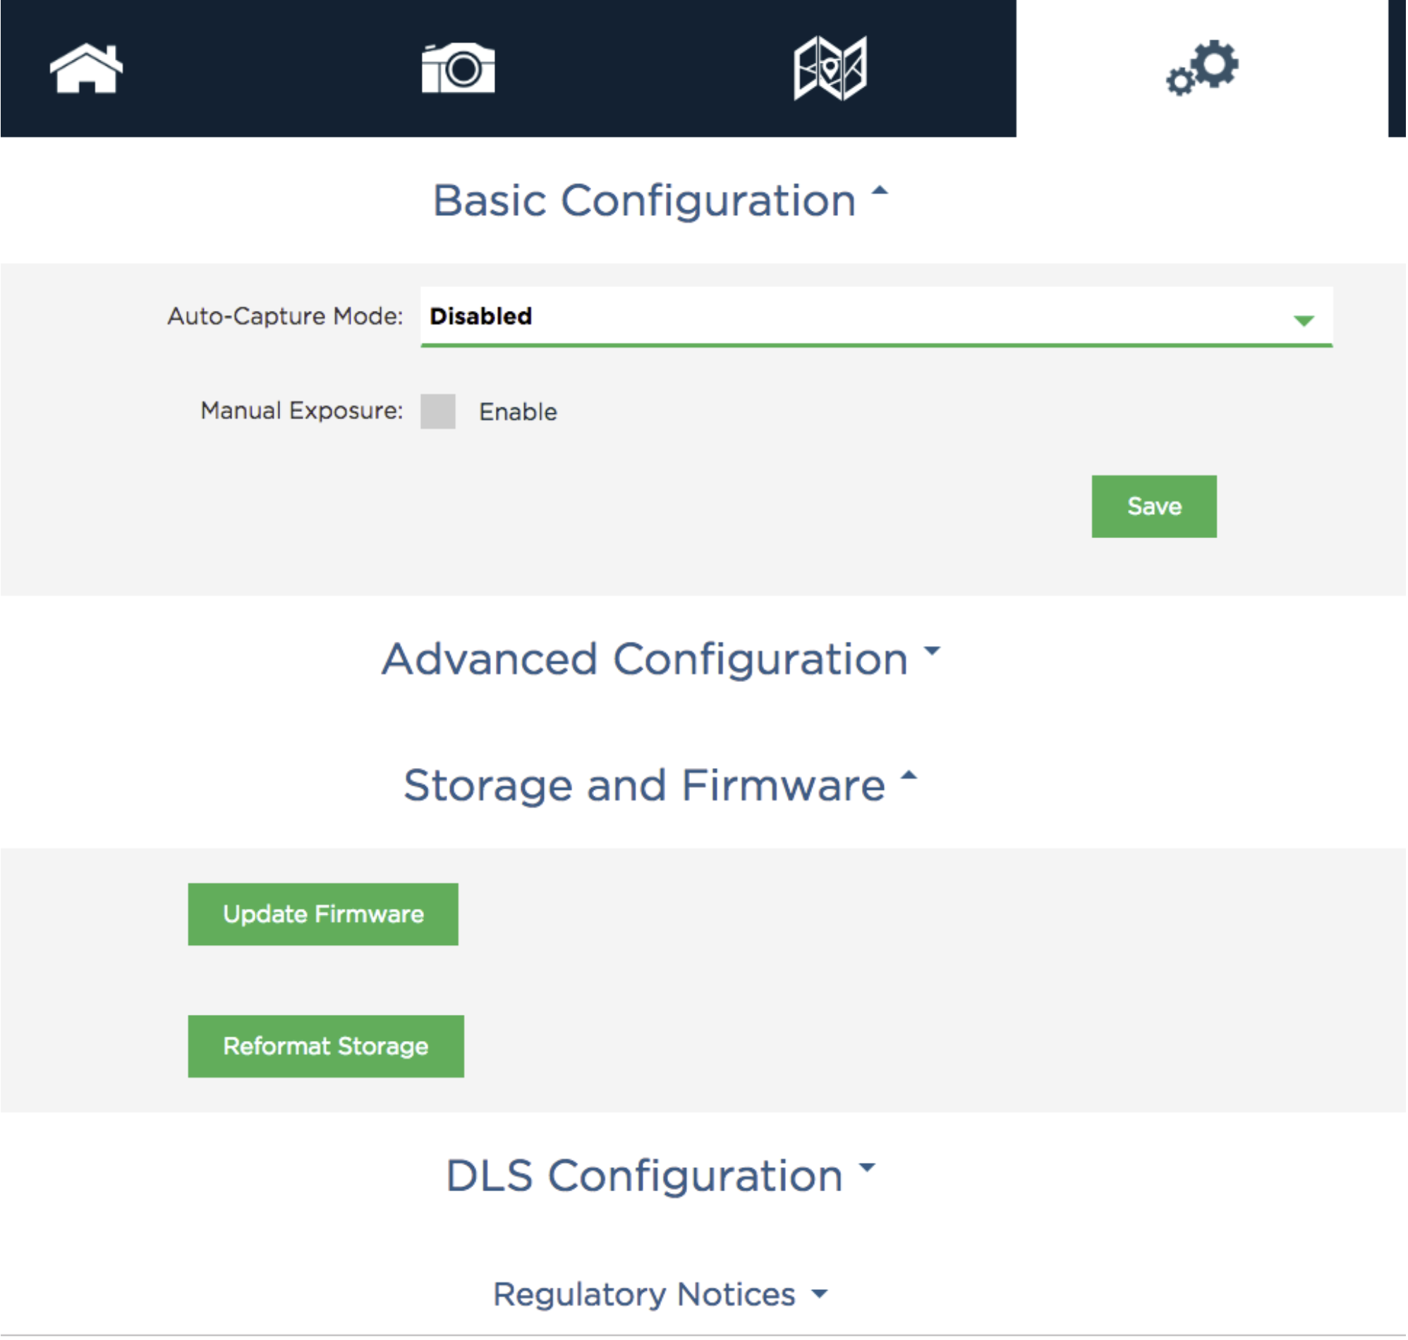Click the Enable label for Manual Exposure
Screen dimensions: 1408x1340
(x=518, y=413)
